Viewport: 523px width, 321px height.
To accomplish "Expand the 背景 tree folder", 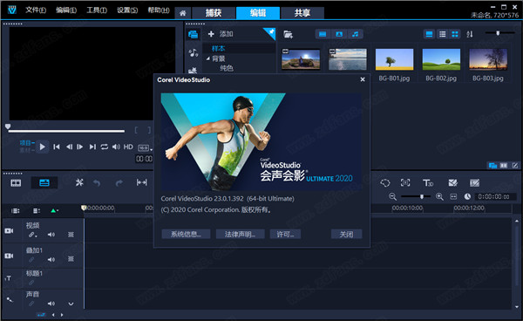I will 208,58.
